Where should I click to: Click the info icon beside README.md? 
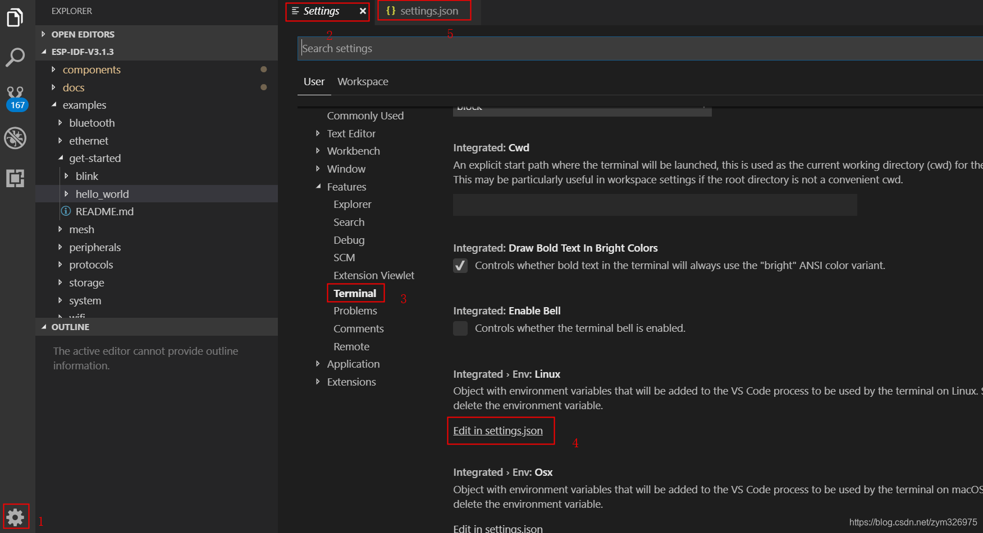(66, 211)
